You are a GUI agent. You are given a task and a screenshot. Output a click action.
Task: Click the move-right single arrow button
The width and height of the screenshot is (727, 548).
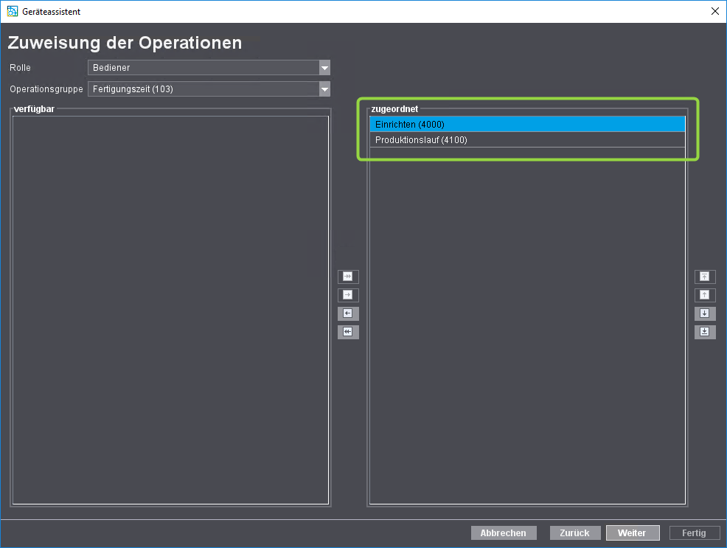click(348, 295)
